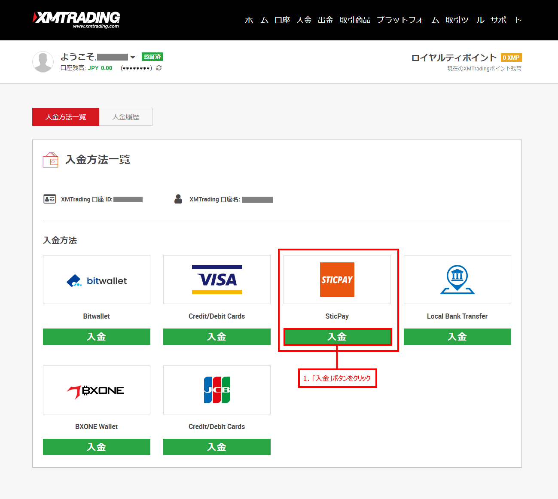Open the 口座 menu in navigation
Screen dimensions: 558x499
(x=282, y=20)
